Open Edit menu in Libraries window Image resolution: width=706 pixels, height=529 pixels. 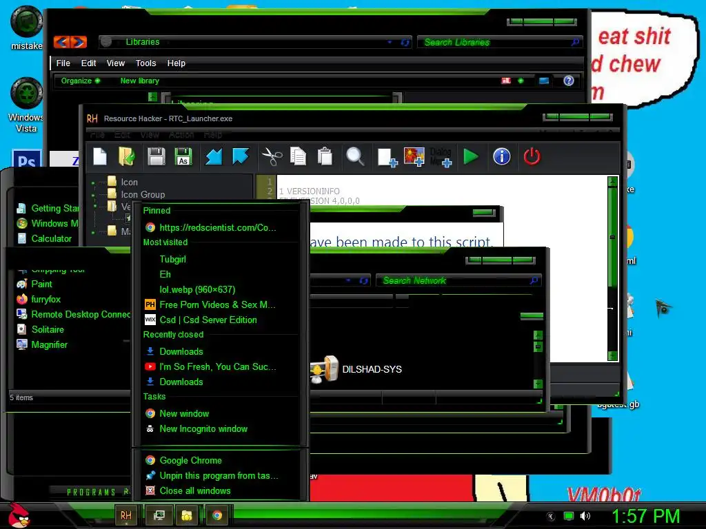[x=88, y=63]
